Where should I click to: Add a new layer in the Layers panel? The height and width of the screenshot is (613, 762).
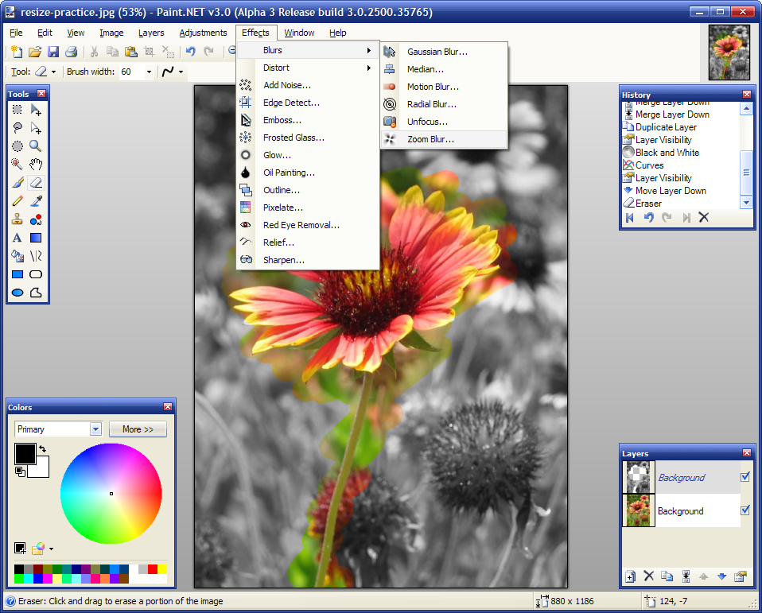630,576
